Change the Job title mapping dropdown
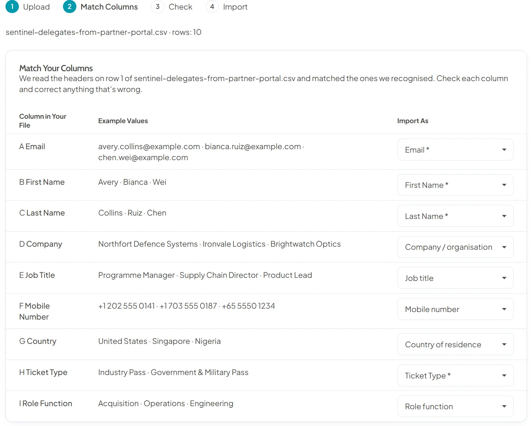Viewport: 532px width, 426px height. 455,278
